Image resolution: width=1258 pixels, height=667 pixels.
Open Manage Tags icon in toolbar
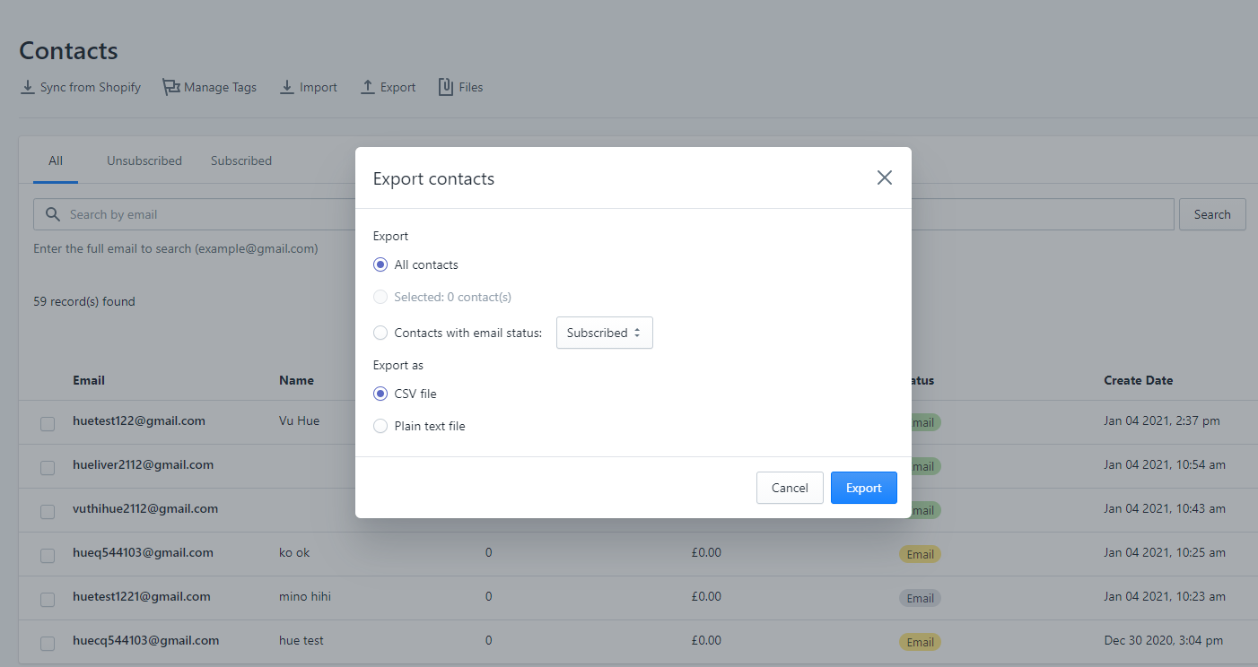point(170,87)
